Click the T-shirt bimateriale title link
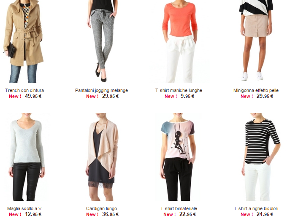 pos(179,208)
